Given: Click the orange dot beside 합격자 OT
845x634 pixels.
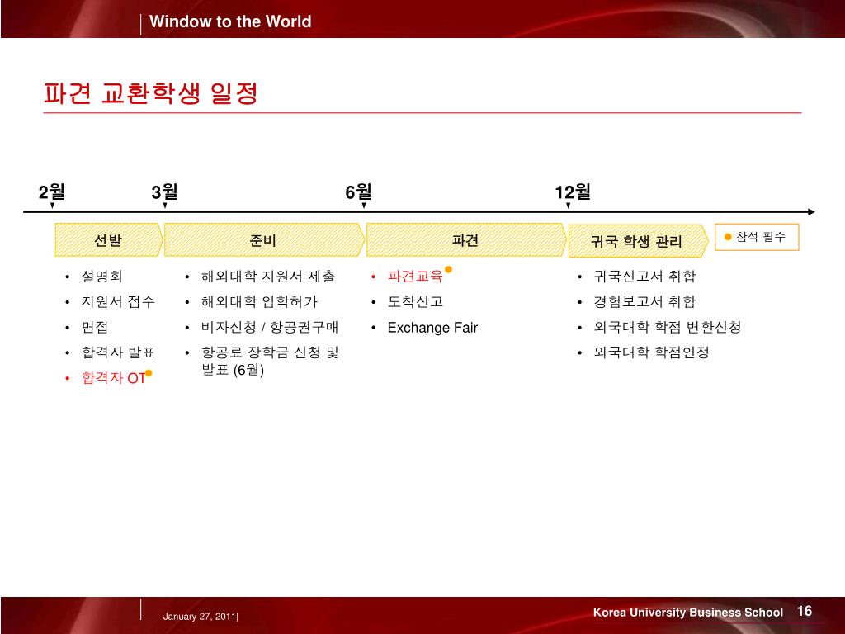Looking at the screenshot, I should tap(149, 373).
